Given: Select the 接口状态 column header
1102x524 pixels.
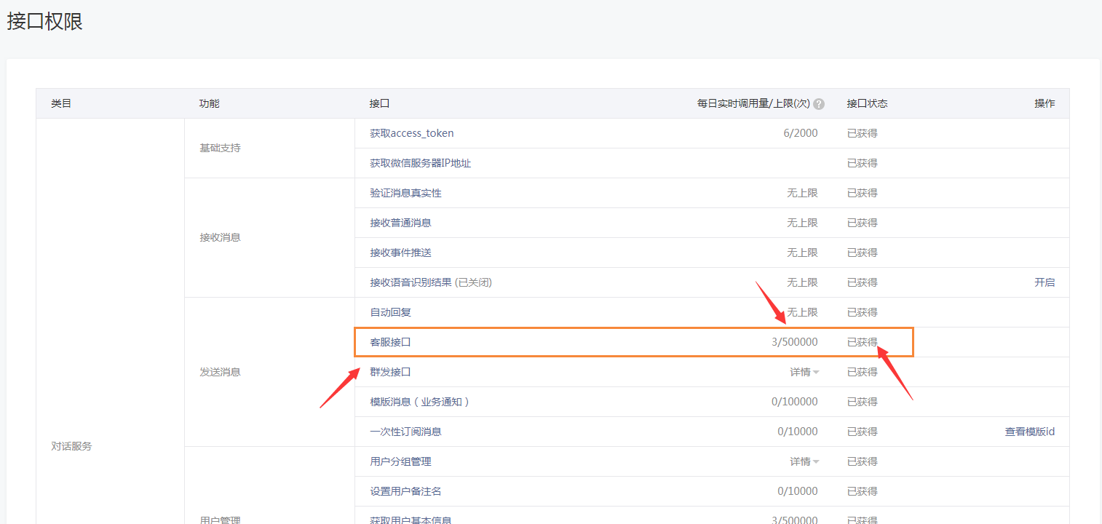Looking at the screenshot, I should [x=868, y=103].
